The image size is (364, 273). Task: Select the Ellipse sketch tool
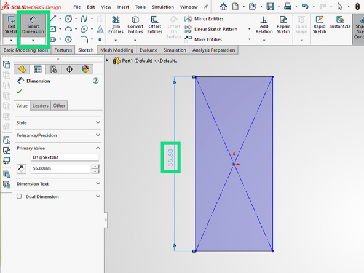pyautogui.click(x=84, y=29)
